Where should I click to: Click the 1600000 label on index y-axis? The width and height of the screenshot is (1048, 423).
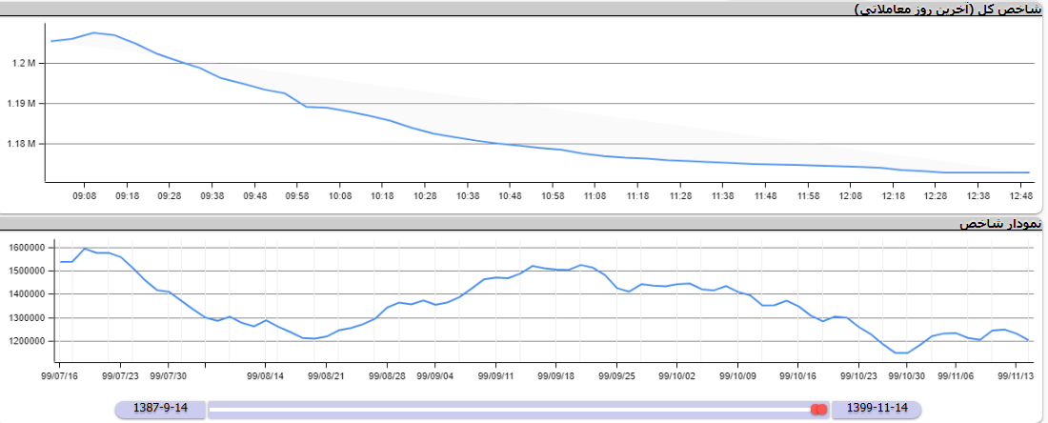(x=27, y=247)
